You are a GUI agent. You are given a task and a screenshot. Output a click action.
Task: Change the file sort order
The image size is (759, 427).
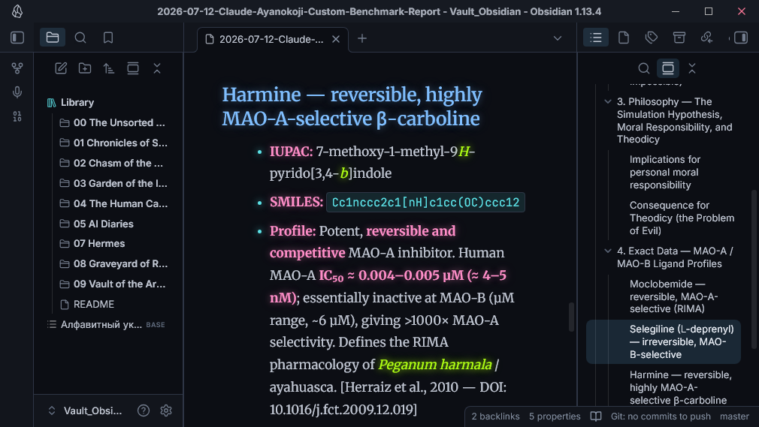coord(109,68)
